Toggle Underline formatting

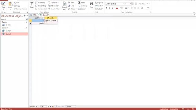tap(112, 8)
